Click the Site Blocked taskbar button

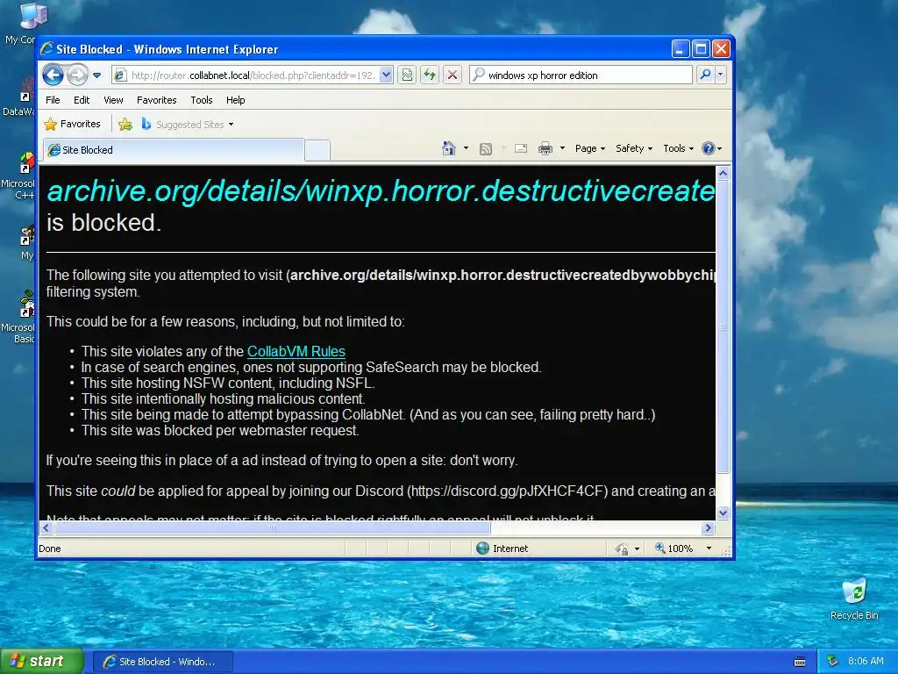click(162, 662)
